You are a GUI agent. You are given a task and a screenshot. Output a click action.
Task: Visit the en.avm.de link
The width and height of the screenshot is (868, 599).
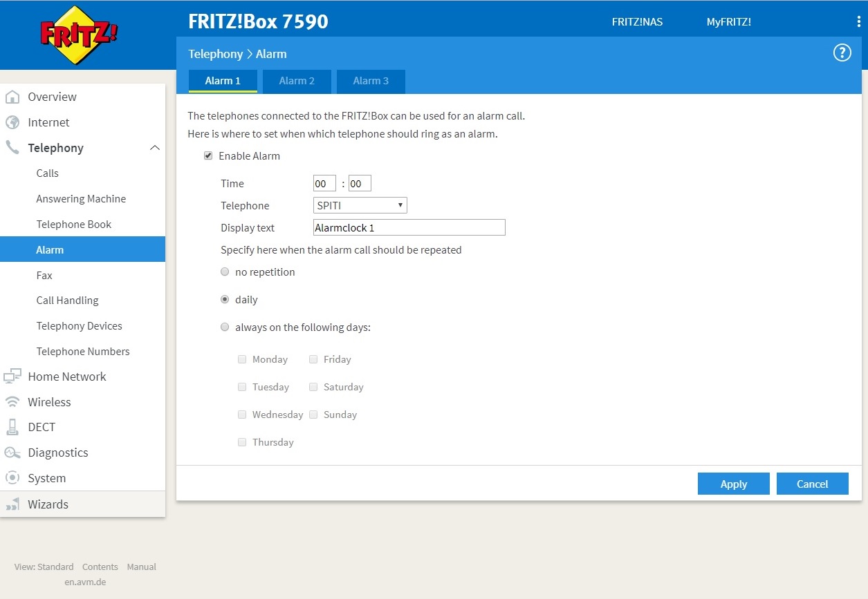click(x=85, y=582)
